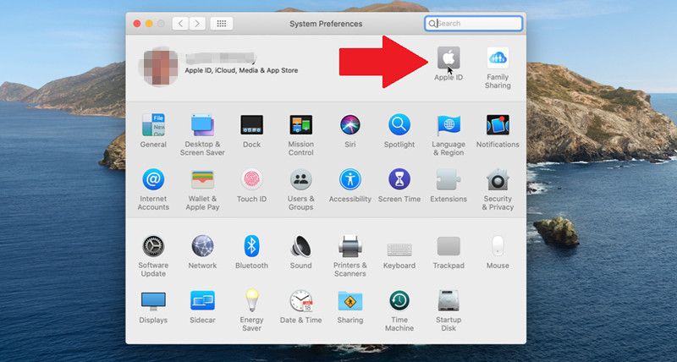Open Sidecar settings
Viewport: 677px width, 362px height.
point(202,301)
